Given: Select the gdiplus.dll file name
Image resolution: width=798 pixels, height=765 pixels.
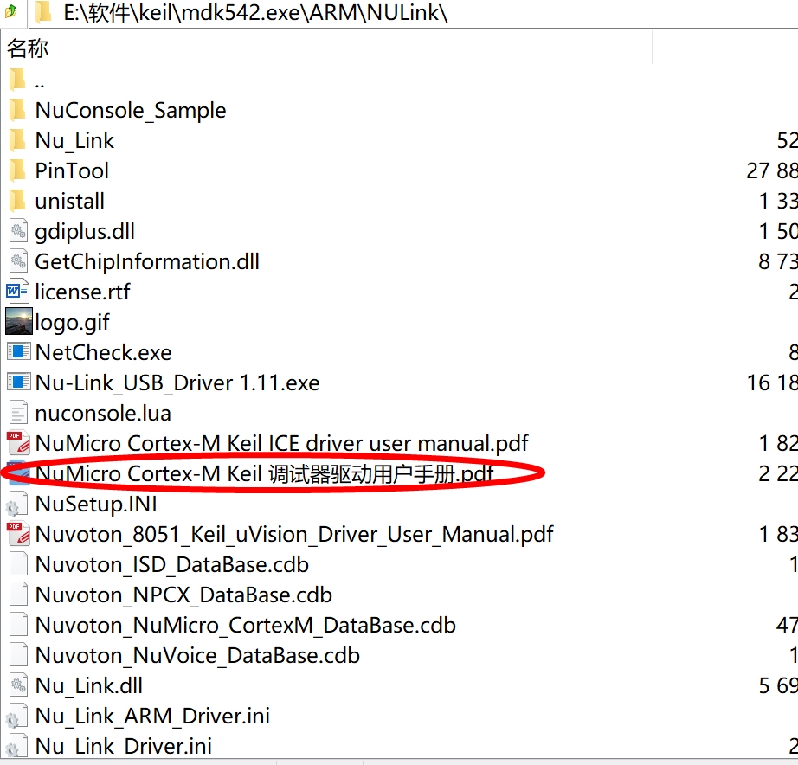Looking at the screenshot, I should click(x=85, y=232).
